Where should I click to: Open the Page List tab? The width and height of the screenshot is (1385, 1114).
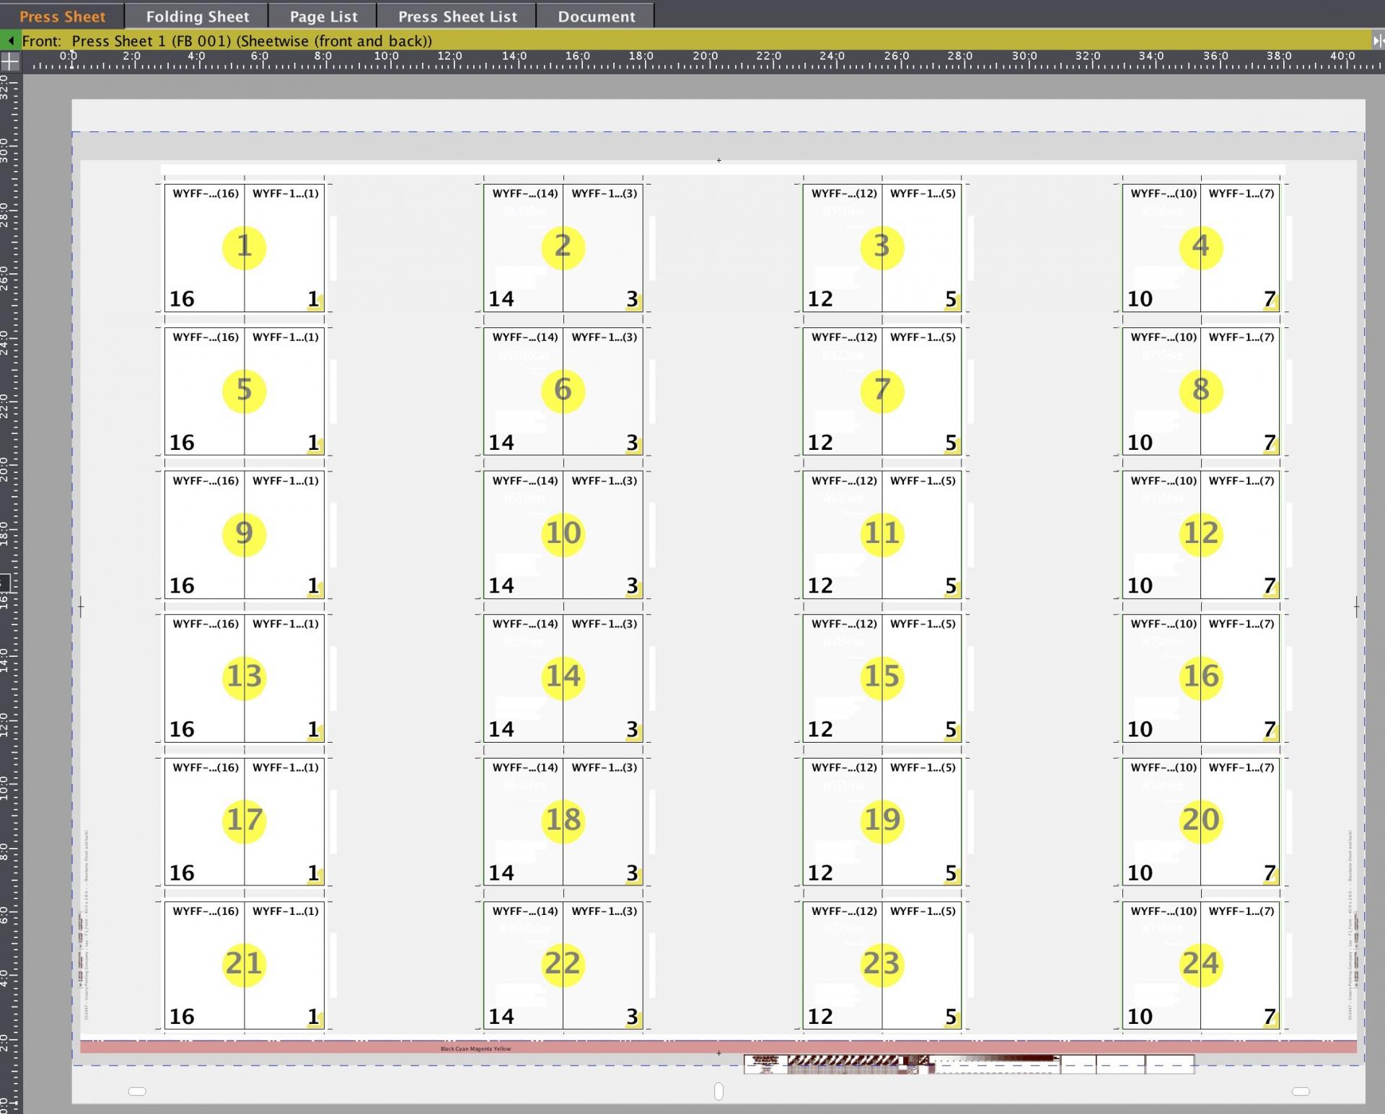click(323, 16)
